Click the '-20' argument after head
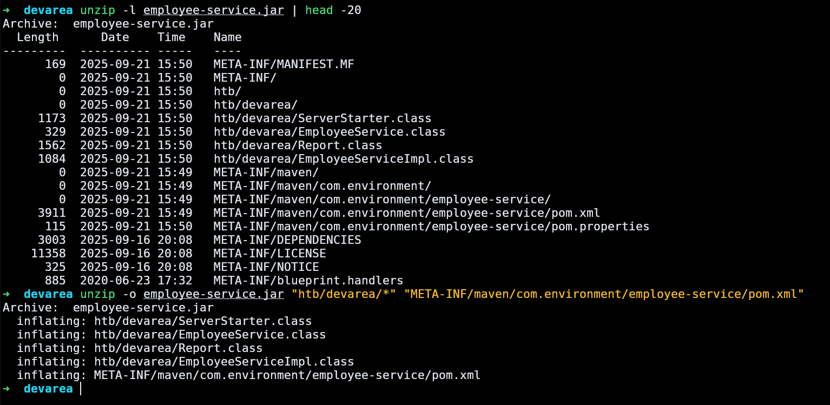The image size is (830, 405). pos(351,10)
